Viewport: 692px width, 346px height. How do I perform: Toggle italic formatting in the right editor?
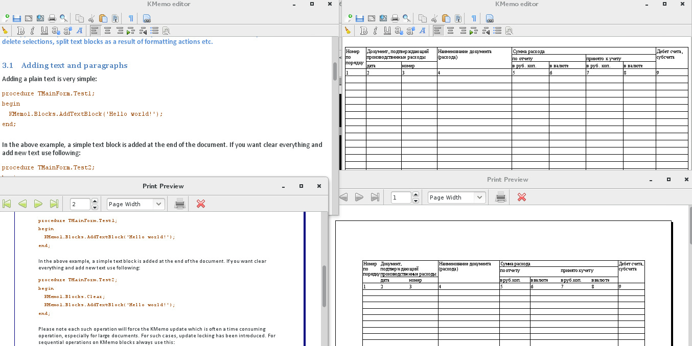tap(376, 31)
